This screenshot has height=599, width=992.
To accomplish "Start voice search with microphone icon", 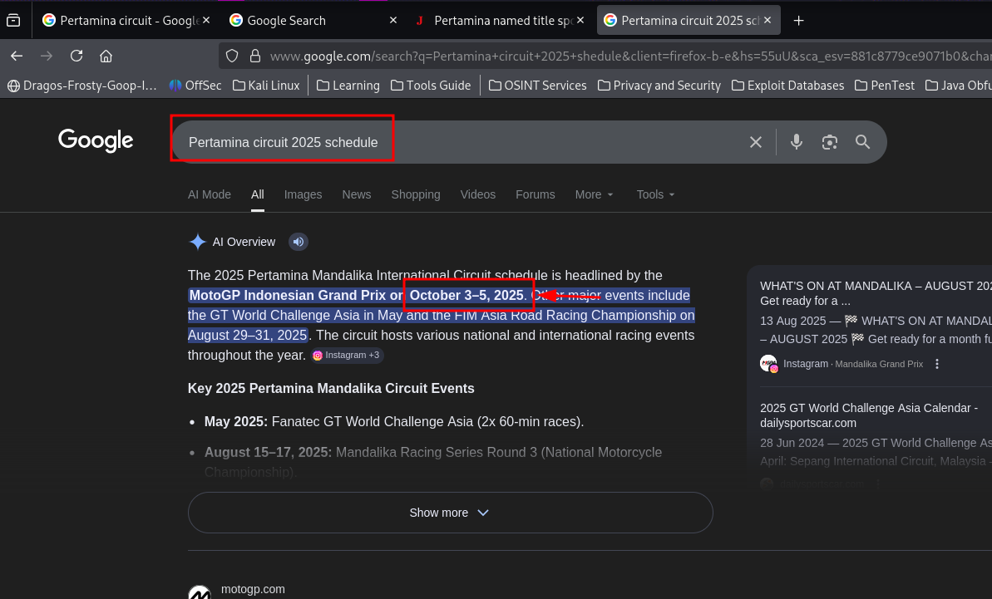I will click(x=796, y=142).
